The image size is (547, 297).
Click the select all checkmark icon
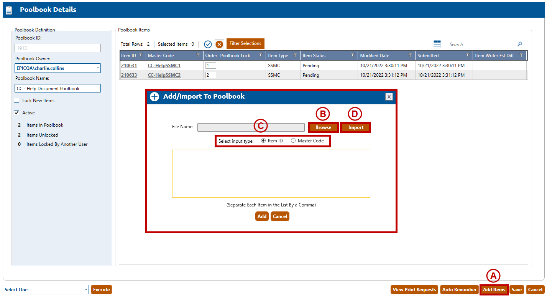coord(208,44)
